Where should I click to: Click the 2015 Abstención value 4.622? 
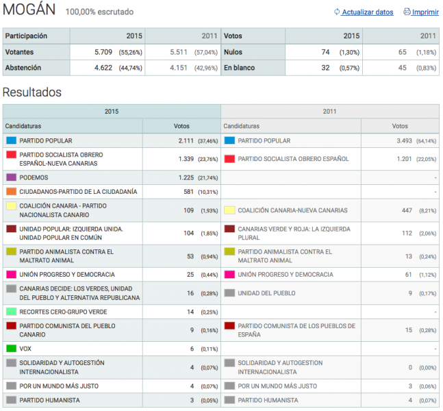click(103, 68)
